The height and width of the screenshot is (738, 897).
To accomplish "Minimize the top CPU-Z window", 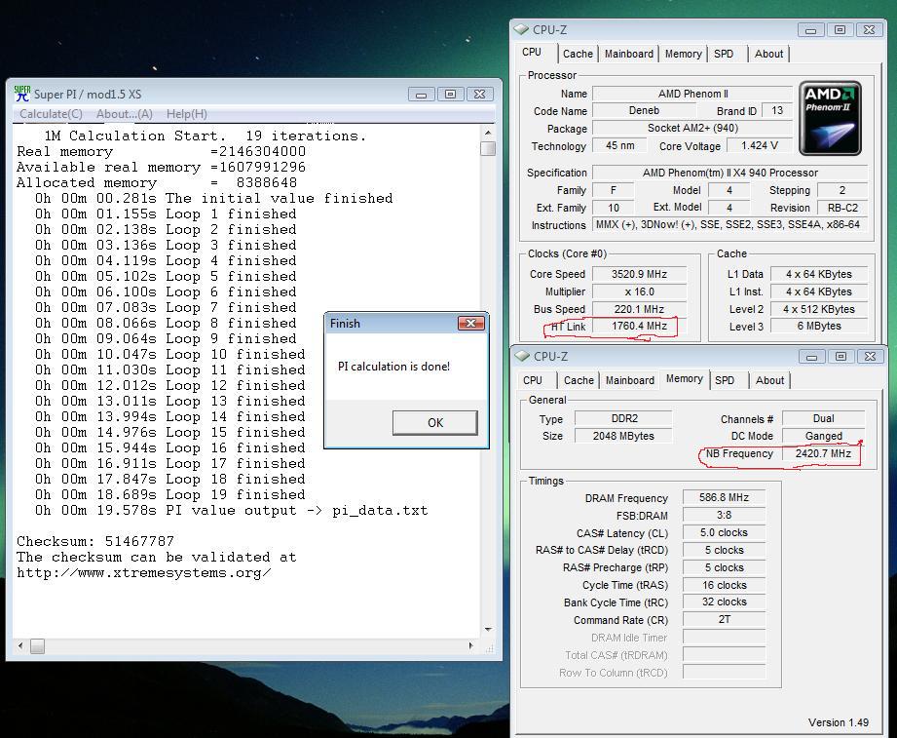I will pyautogui.click(x=810, y=30).
